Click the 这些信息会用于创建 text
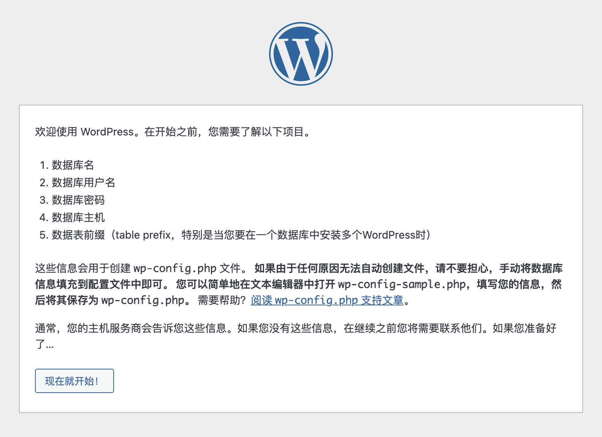 coord(83,268)
